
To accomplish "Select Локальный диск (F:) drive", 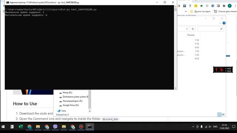I will [x=71, y=101].
